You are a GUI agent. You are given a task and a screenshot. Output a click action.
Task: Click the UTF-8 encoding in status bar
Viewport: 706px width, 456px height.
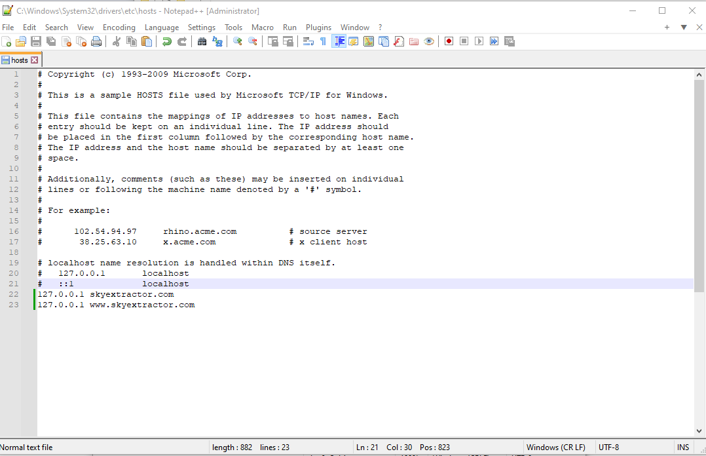pyautogui.click(x=608, y=447)
